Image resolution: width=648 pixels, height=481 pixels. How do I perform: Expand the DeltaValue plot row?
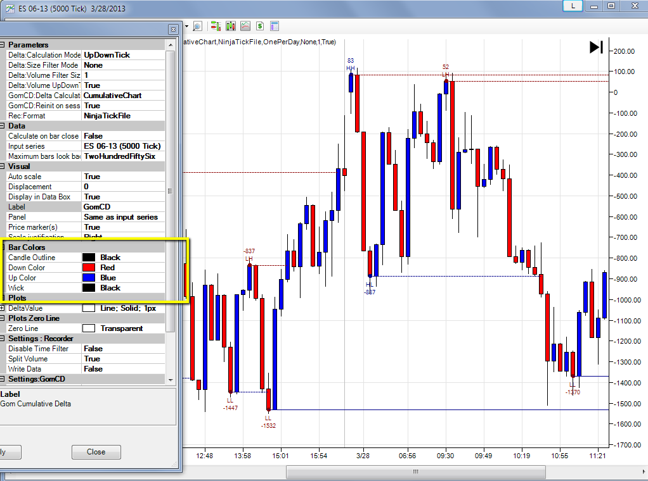tap(3, 308)
